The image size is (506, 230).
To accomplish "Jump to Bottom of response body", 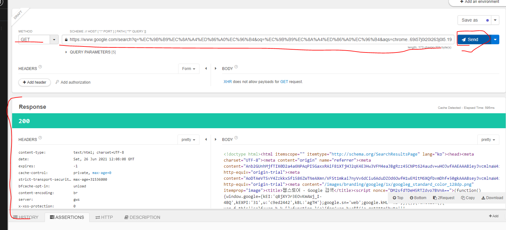I will click(x=418, y=198).
